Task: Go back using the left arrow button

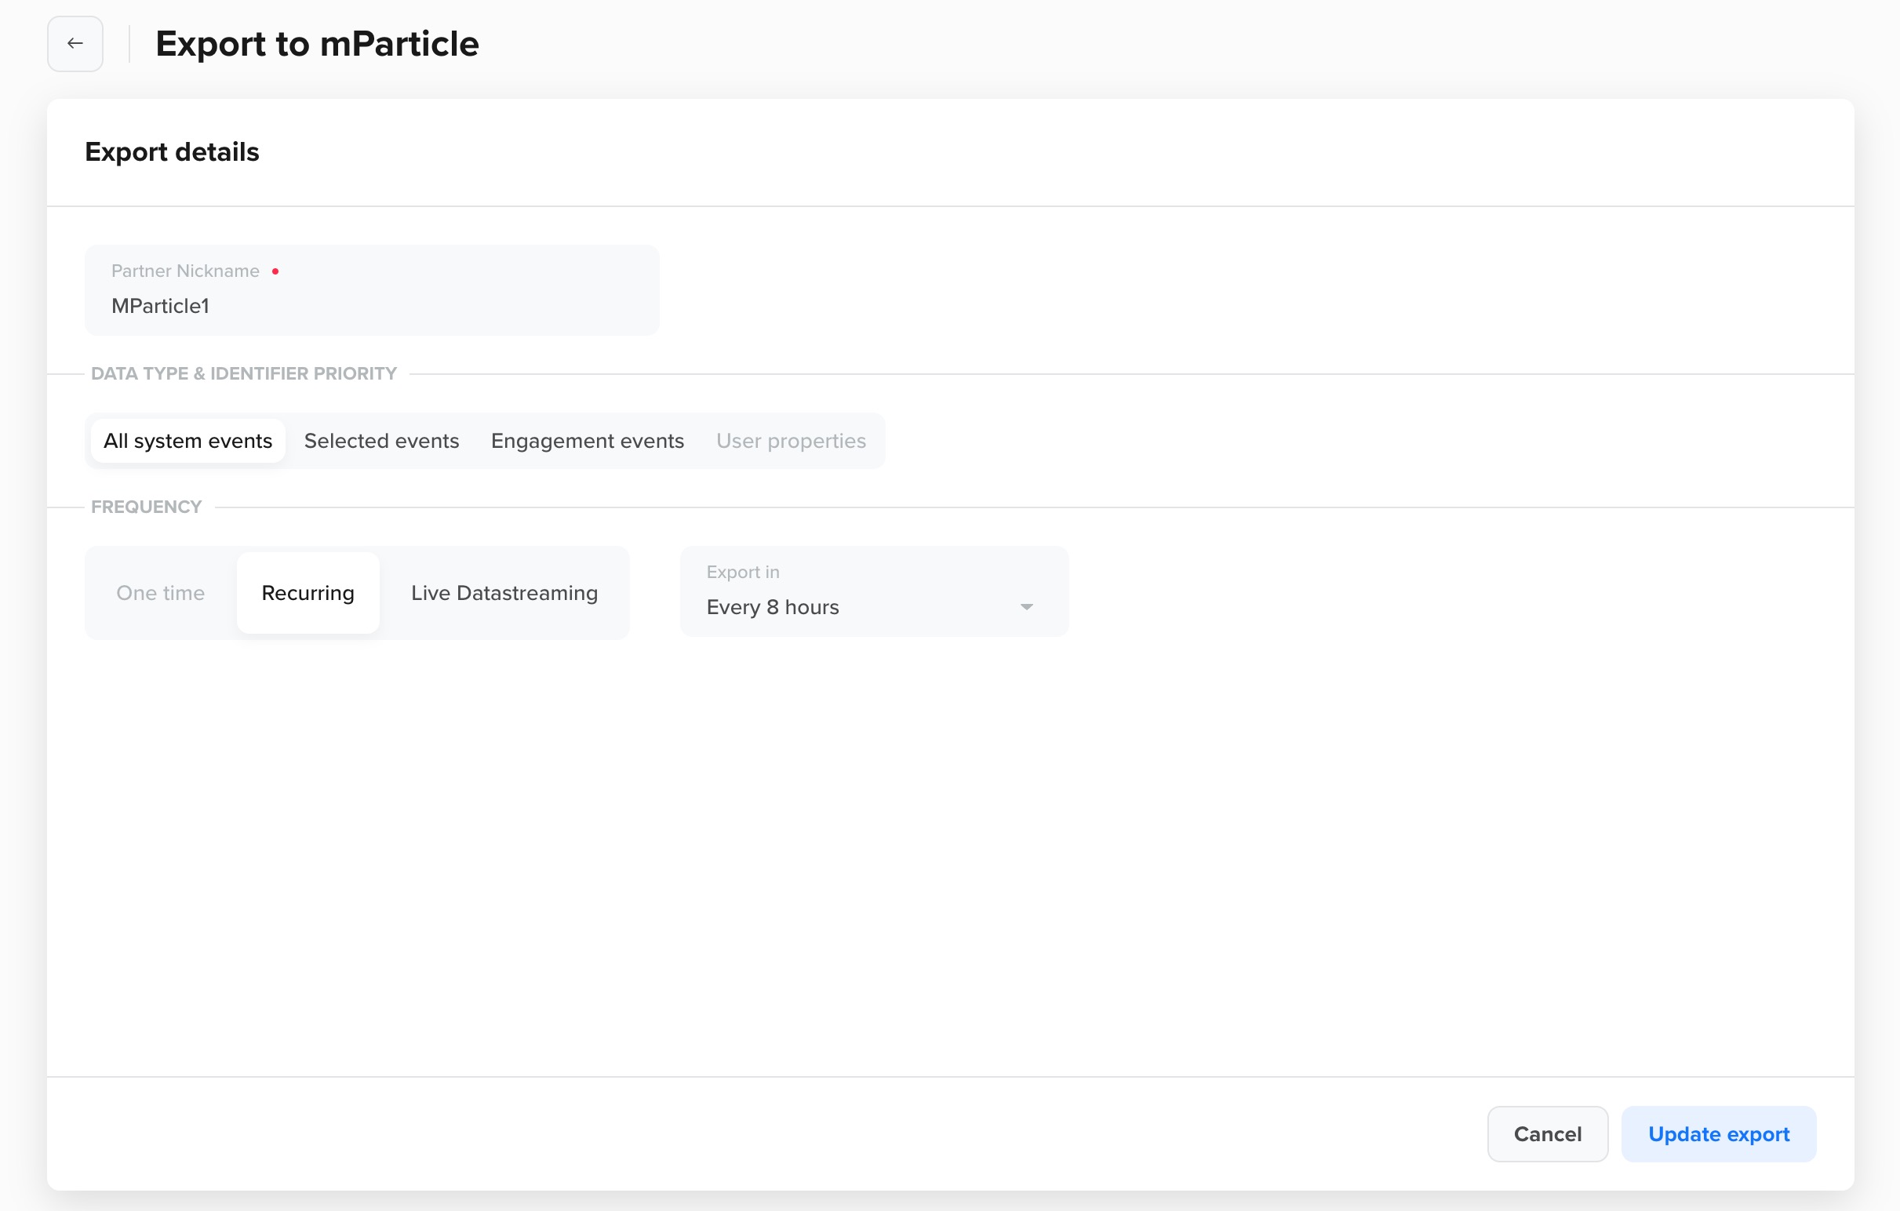Action: coord(75,43)
